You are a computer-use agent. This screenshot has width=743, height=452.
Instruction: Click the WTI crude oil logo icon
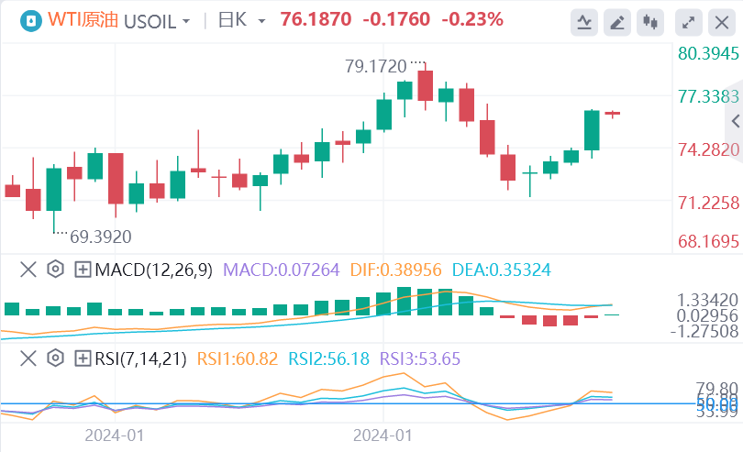(31, 21)
